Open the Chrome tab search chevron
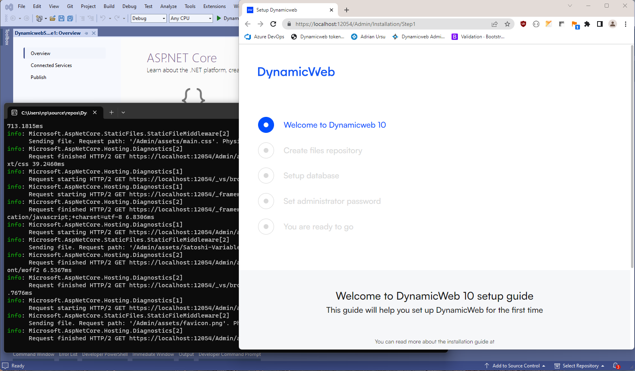 pyautogui.click(x=570, y=6)
